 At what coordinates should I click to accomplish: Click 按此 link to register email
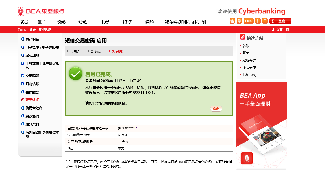(x=92, y=103)
